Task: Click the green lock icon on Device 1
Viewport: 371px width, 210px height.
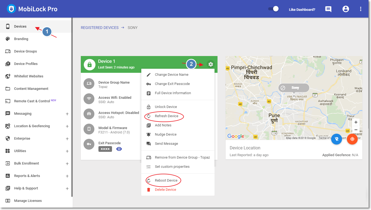Action: pyautogui.click(x=89, y=64)
